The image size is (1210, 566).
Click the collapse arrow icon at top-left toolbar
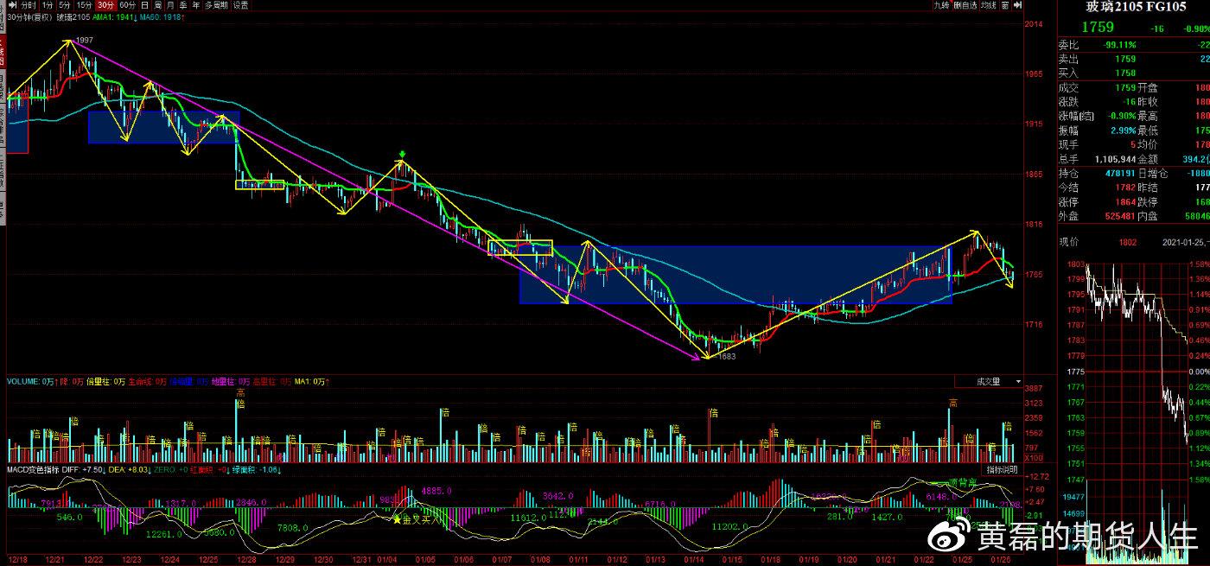coord(12,5)
